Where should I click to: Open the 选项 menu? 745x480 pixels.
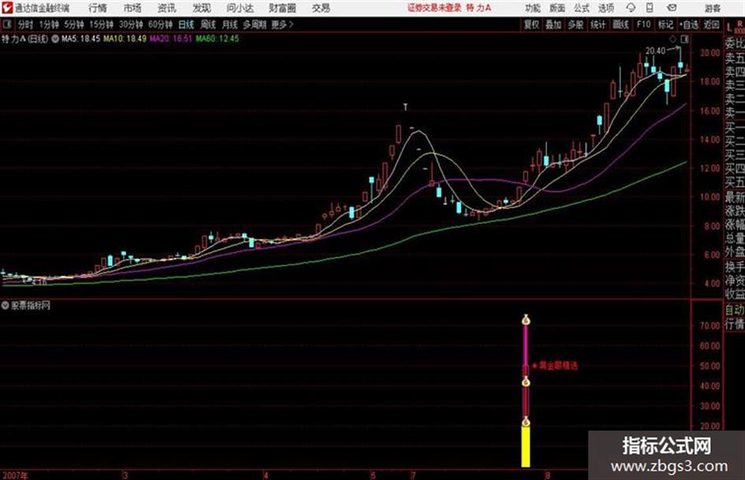[606, 8]
